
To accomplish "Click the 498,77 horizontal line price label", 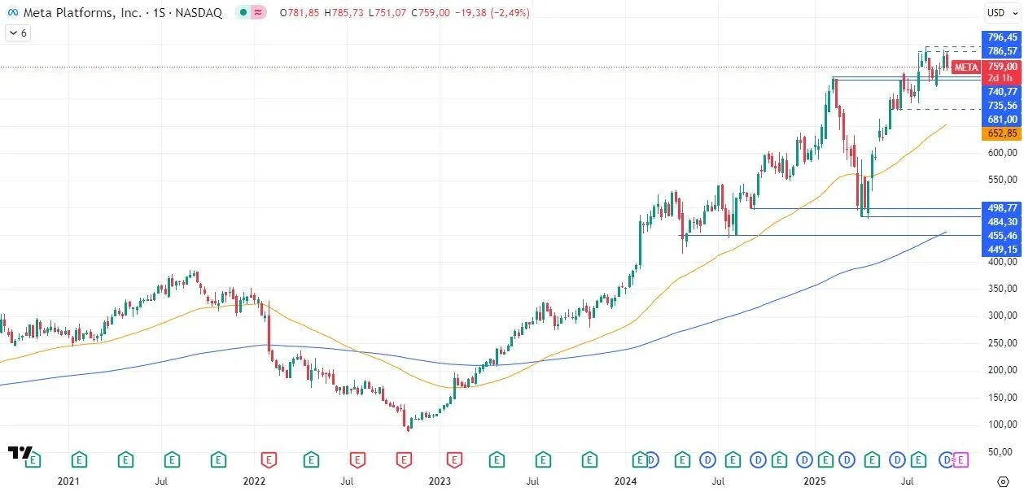I will (x=1002, y=208).
